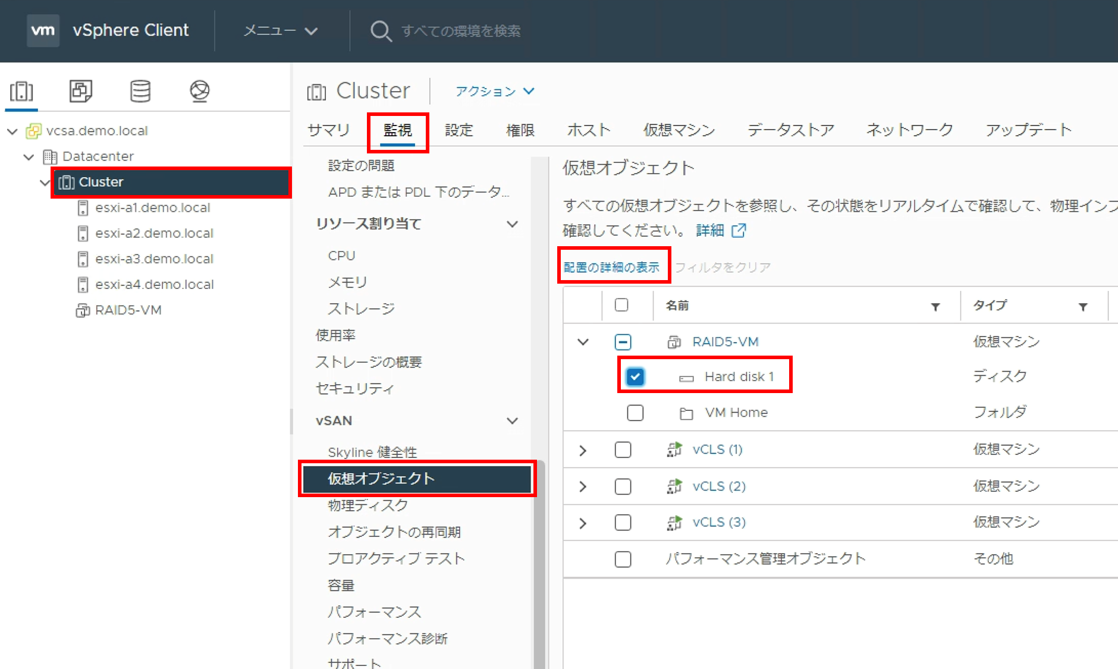Screen dimensions: 1118x669
Task: Select Skyline 健全性 in the side menu
Action: (x=372, y=453)
